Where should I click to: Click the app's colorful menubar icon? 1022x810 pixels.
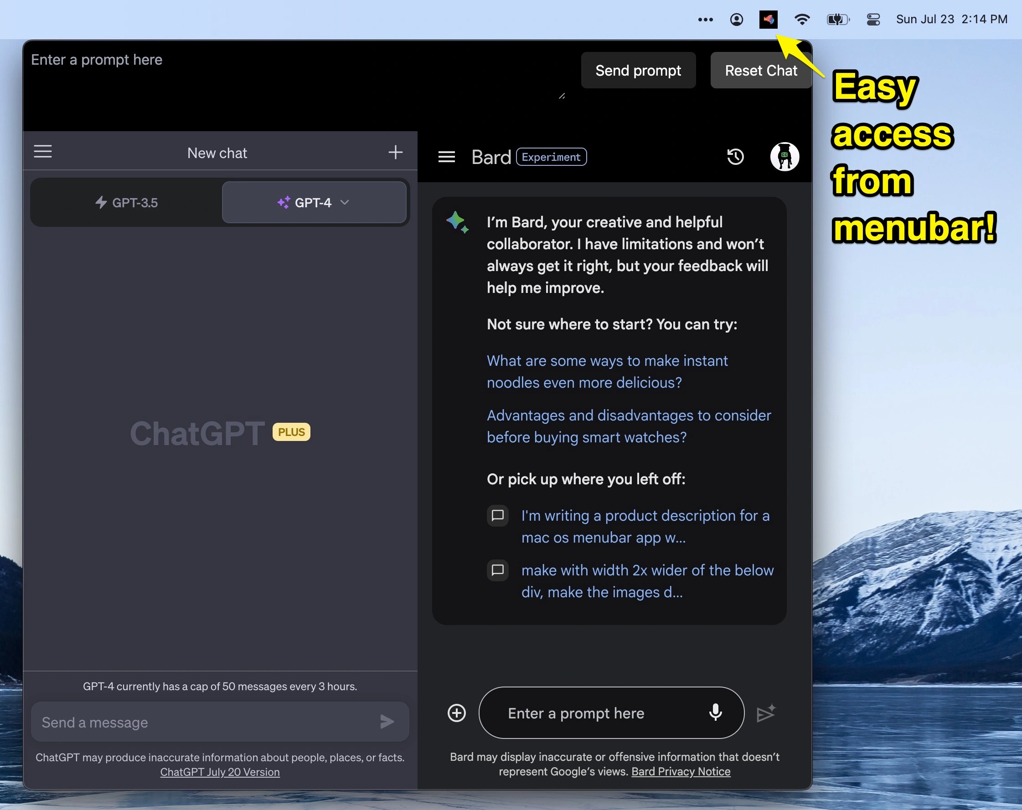(x=768, y=20)
